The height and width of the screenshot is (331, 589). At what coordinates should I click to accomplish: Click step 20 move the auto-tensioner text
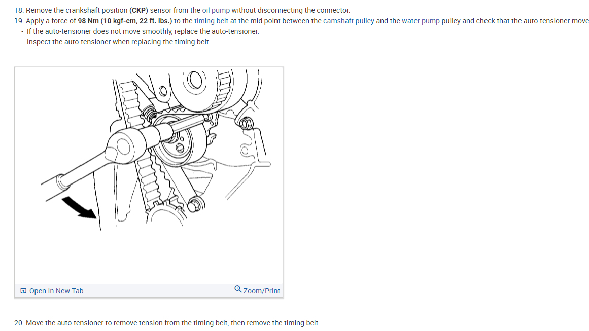point(167,323)
